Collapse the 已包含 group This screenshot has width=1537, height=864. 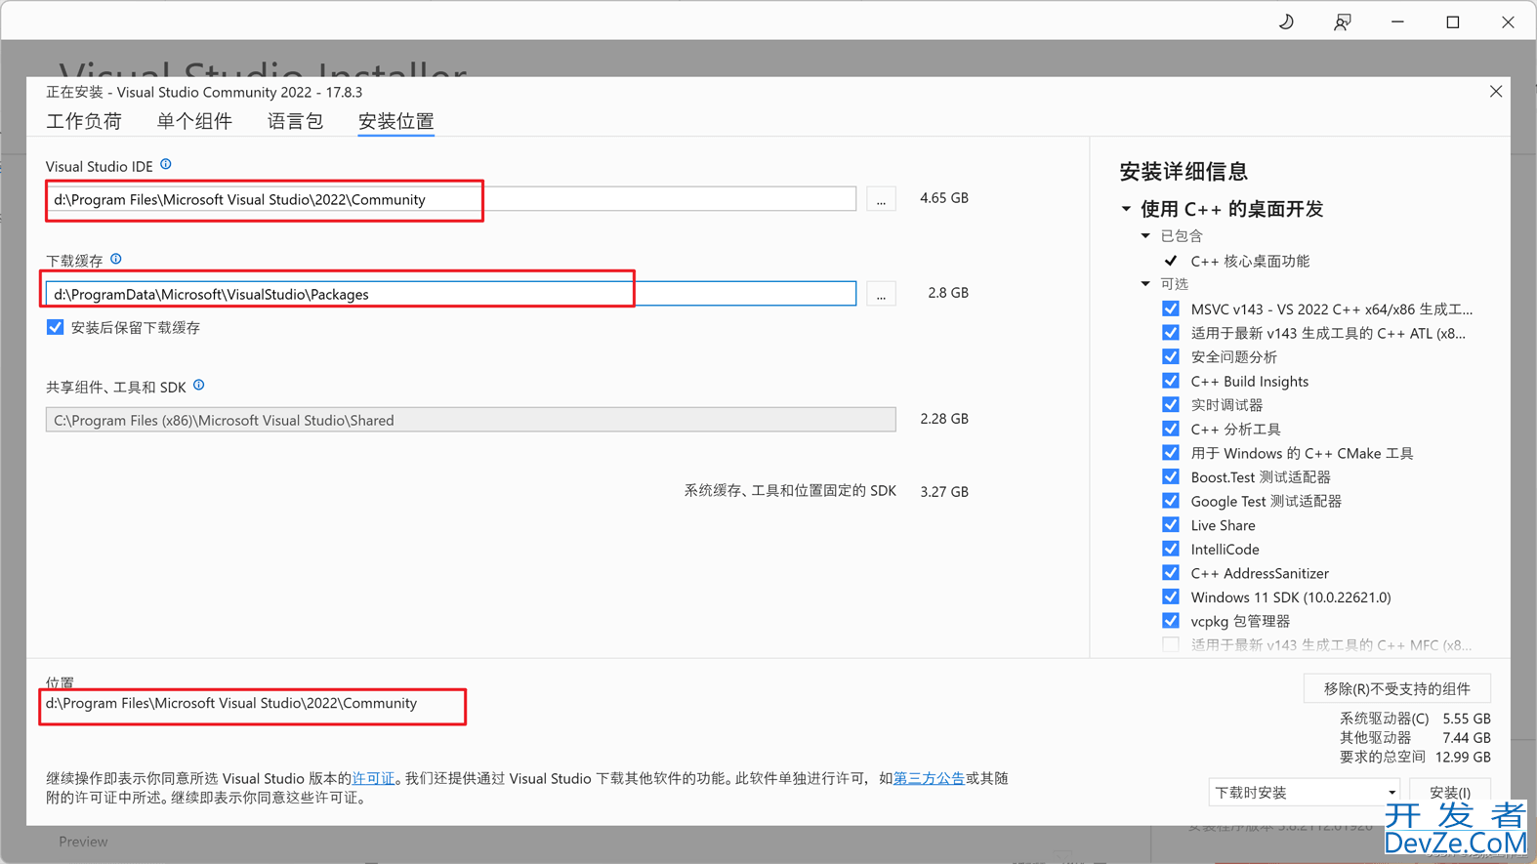click(1145, 235)
